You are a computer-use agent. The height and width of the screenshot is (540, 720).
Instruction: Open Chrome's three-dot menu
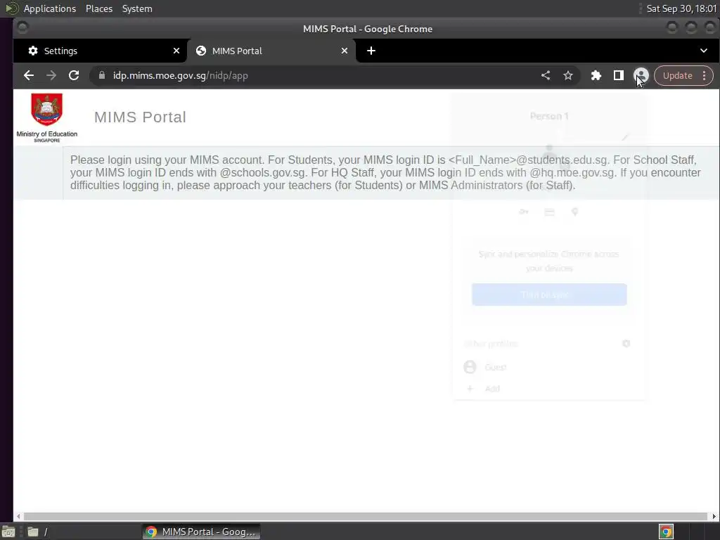pos(704,76)
